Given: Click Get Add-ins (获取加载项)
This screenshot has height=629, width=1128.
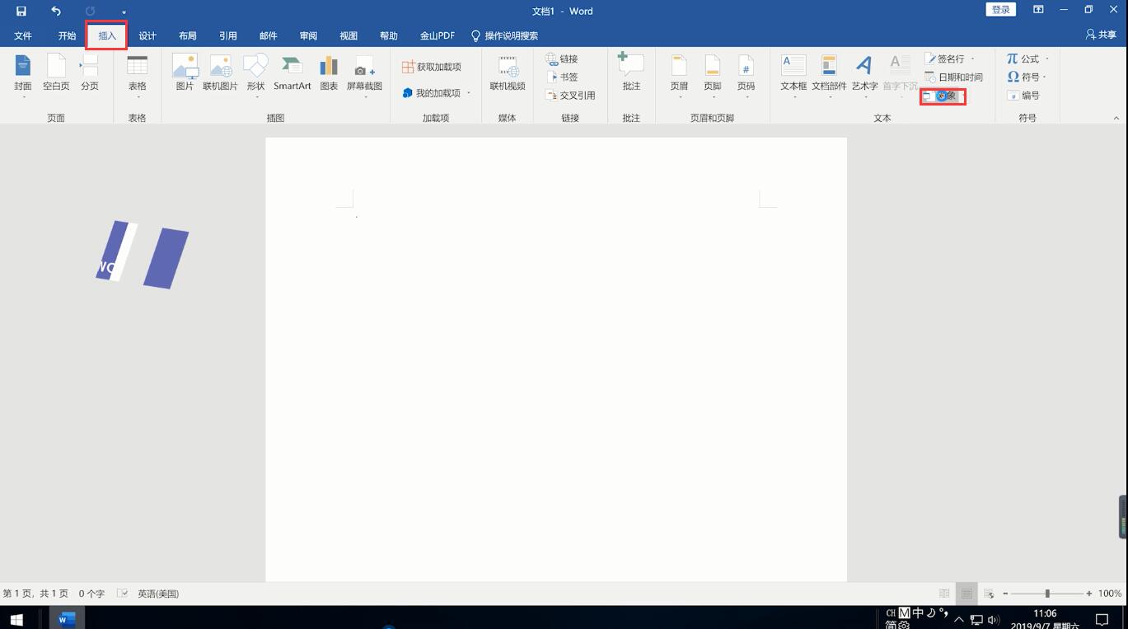Looking at the screenshot, I should point(432,67).
